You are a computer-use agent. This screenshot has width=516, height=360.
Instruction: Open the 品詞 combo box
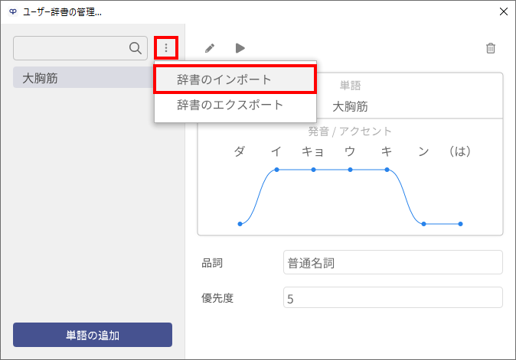393,262
